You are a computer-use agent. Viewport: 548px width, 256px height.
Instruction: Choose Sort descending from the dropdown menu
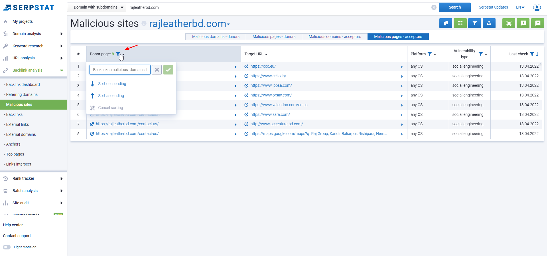click(112, 84)
